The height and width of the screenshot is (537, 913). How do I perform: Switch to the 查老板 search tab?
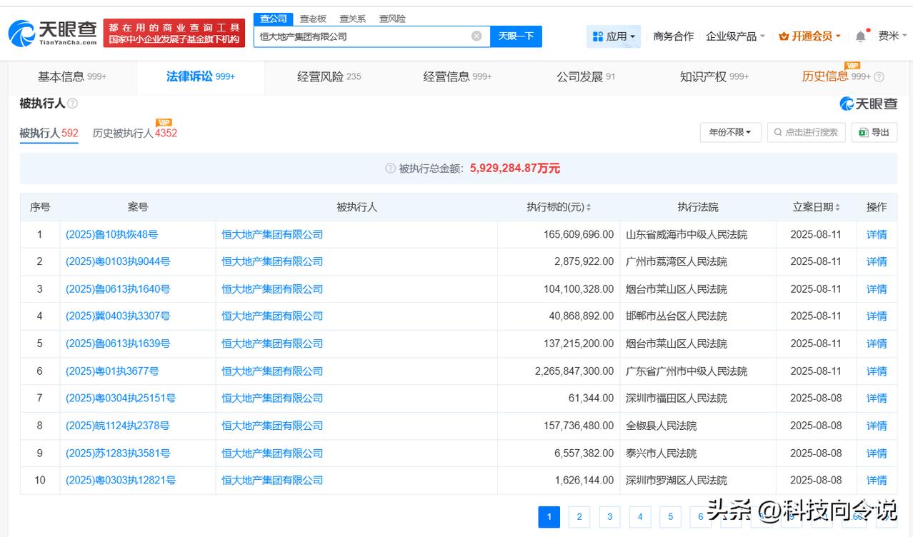(x=313, y=19)
